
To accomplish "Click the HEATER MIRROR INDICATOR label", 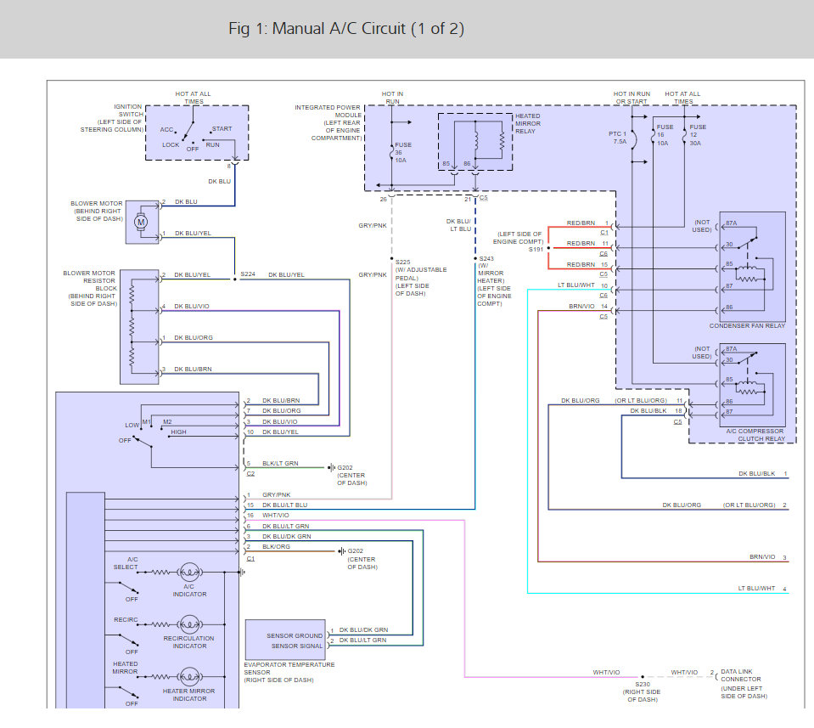I will pos(189,695).
